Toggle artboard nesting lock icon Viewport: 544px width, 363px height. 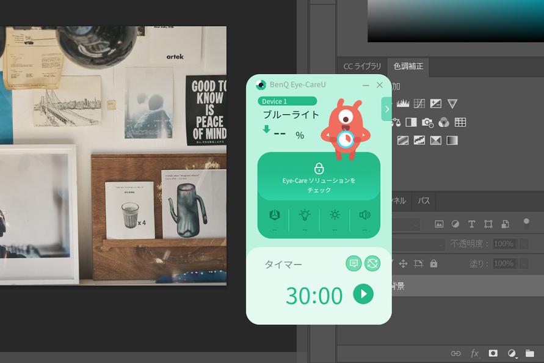pos(419,263)
